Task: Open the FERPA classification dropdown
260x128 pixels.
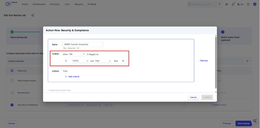Action: click(x=80, y=61)
